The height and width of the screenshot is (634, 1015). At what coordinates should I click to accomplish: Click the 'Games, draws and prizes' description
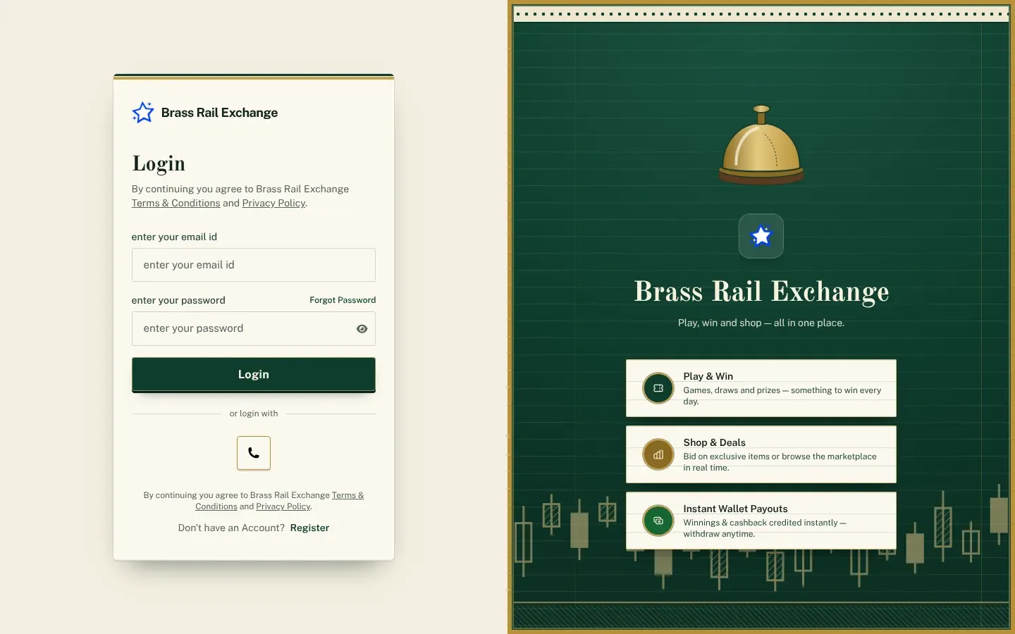[x=782, y=396]
